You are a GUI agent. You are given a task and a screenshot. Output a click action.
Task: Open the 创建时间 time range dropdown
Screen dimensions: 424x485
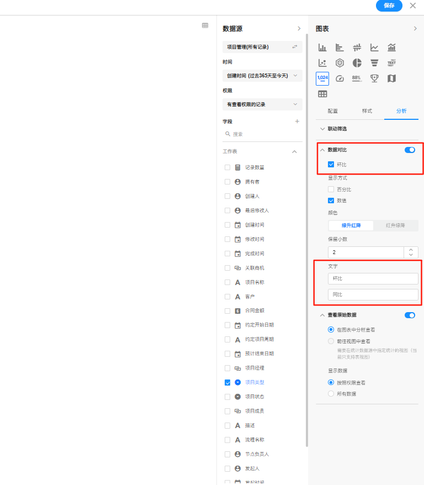[262, 75]
